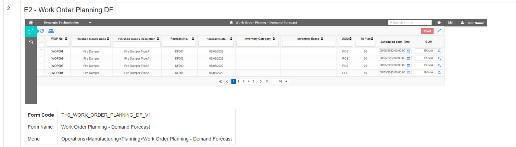The width and height of the screenshot is (516, 147).
Task: Select the WOP003 row checkbox
Action: 41,66
